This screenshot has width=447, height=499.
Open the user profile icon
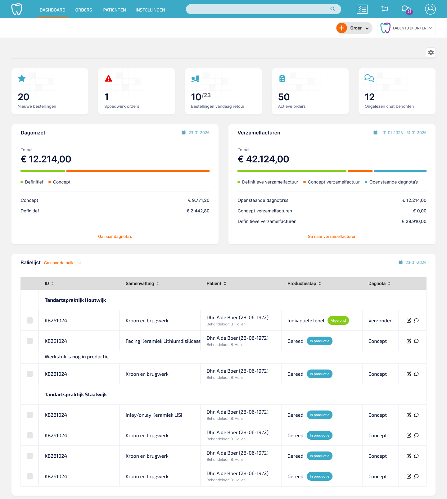[430, 9]
